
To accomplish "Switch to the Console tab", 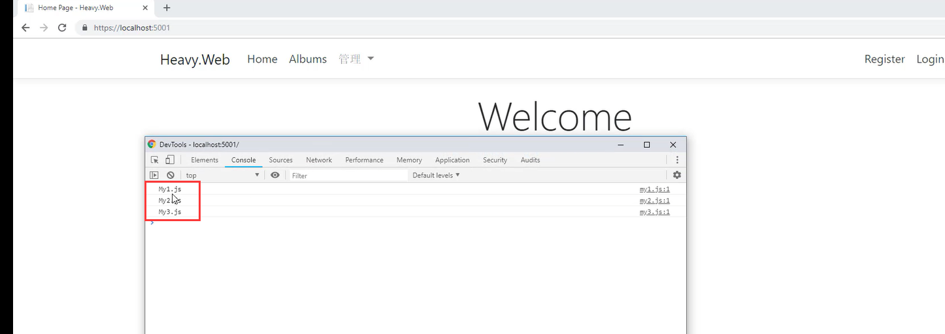I will click(x=244, y=160).
